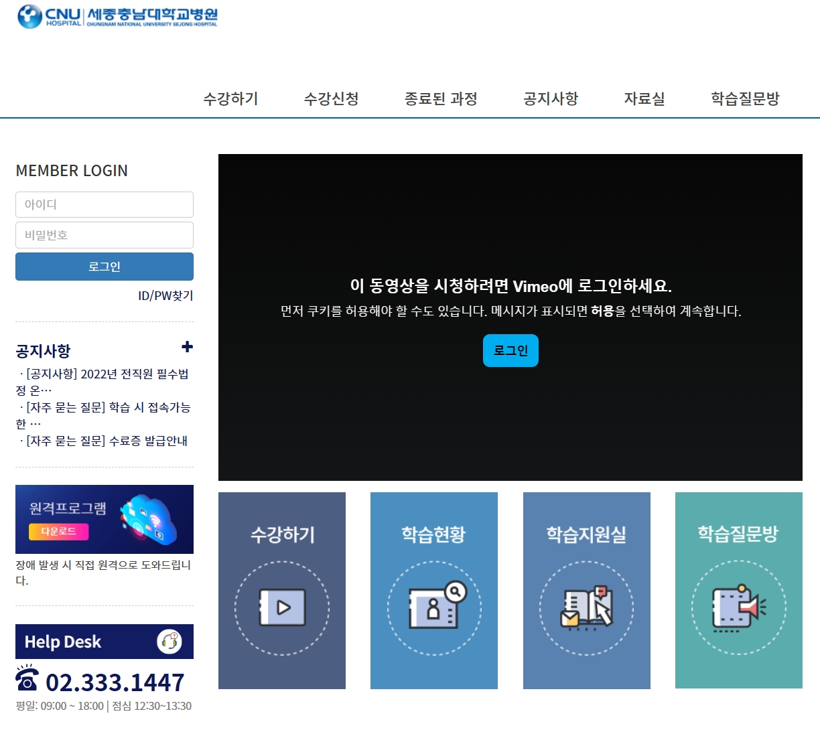Image resolution: width=820 pixels, height=730 pixels.
Task: Open the 학습질문방 tile label
Action: point(738,534)
